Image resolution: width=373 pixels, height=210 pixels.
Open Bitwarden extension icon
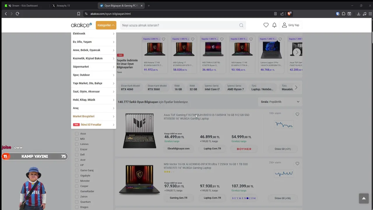point(338,14)
